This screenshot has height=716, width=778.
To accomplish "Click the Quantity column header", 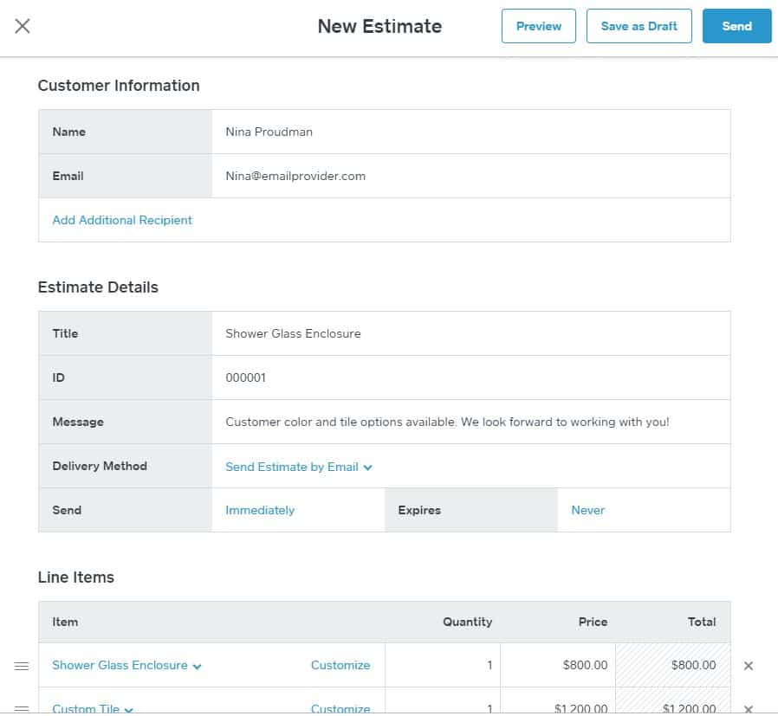I will (467, 622).
